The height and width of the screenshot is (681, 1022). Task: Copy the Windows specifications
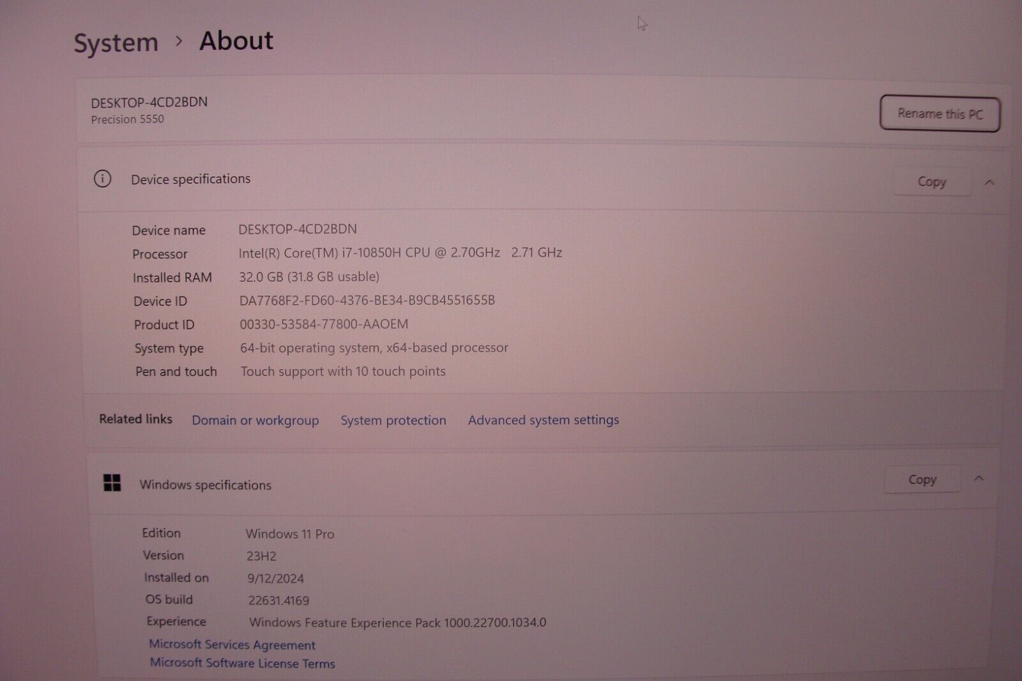[922, 479]
